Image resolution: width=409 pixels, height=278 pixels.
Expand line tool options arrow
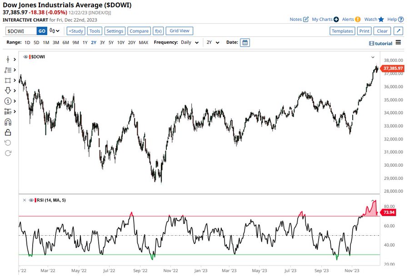(15, 70)
